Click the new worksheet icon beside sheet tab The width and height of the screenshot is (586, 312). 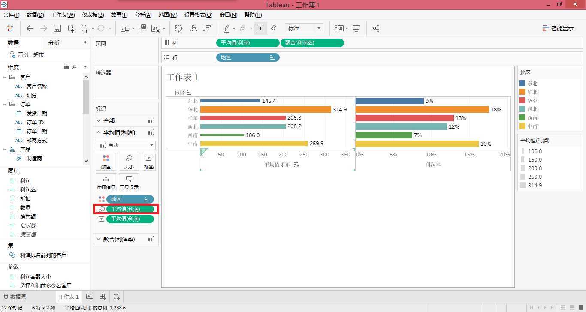pyautogui.click(x=89, y=297)
